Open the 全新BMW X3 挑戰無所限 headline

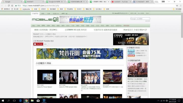coord(76,30)
